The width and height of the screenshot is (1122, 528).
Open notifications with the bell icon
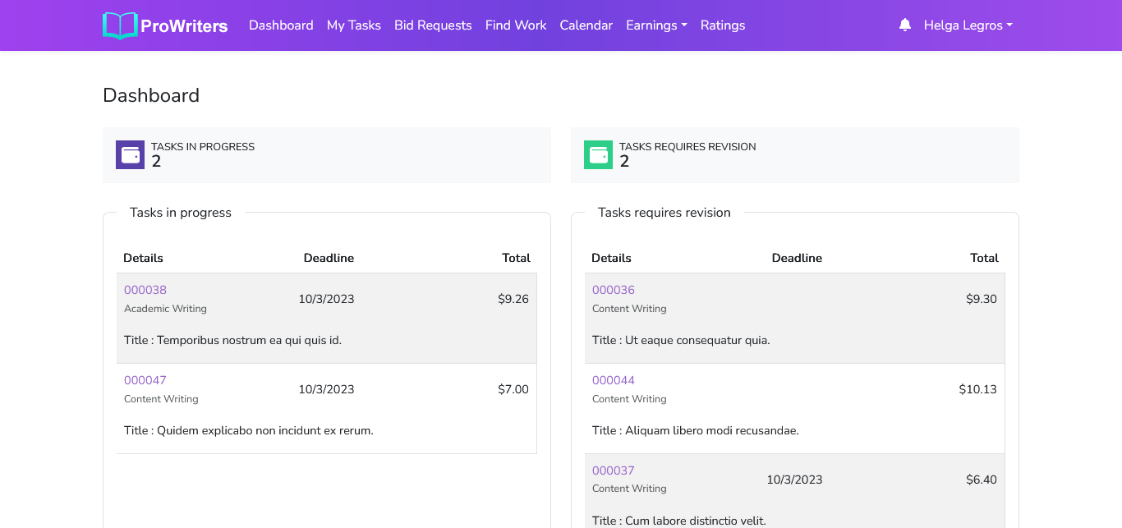tap(905, 25)
